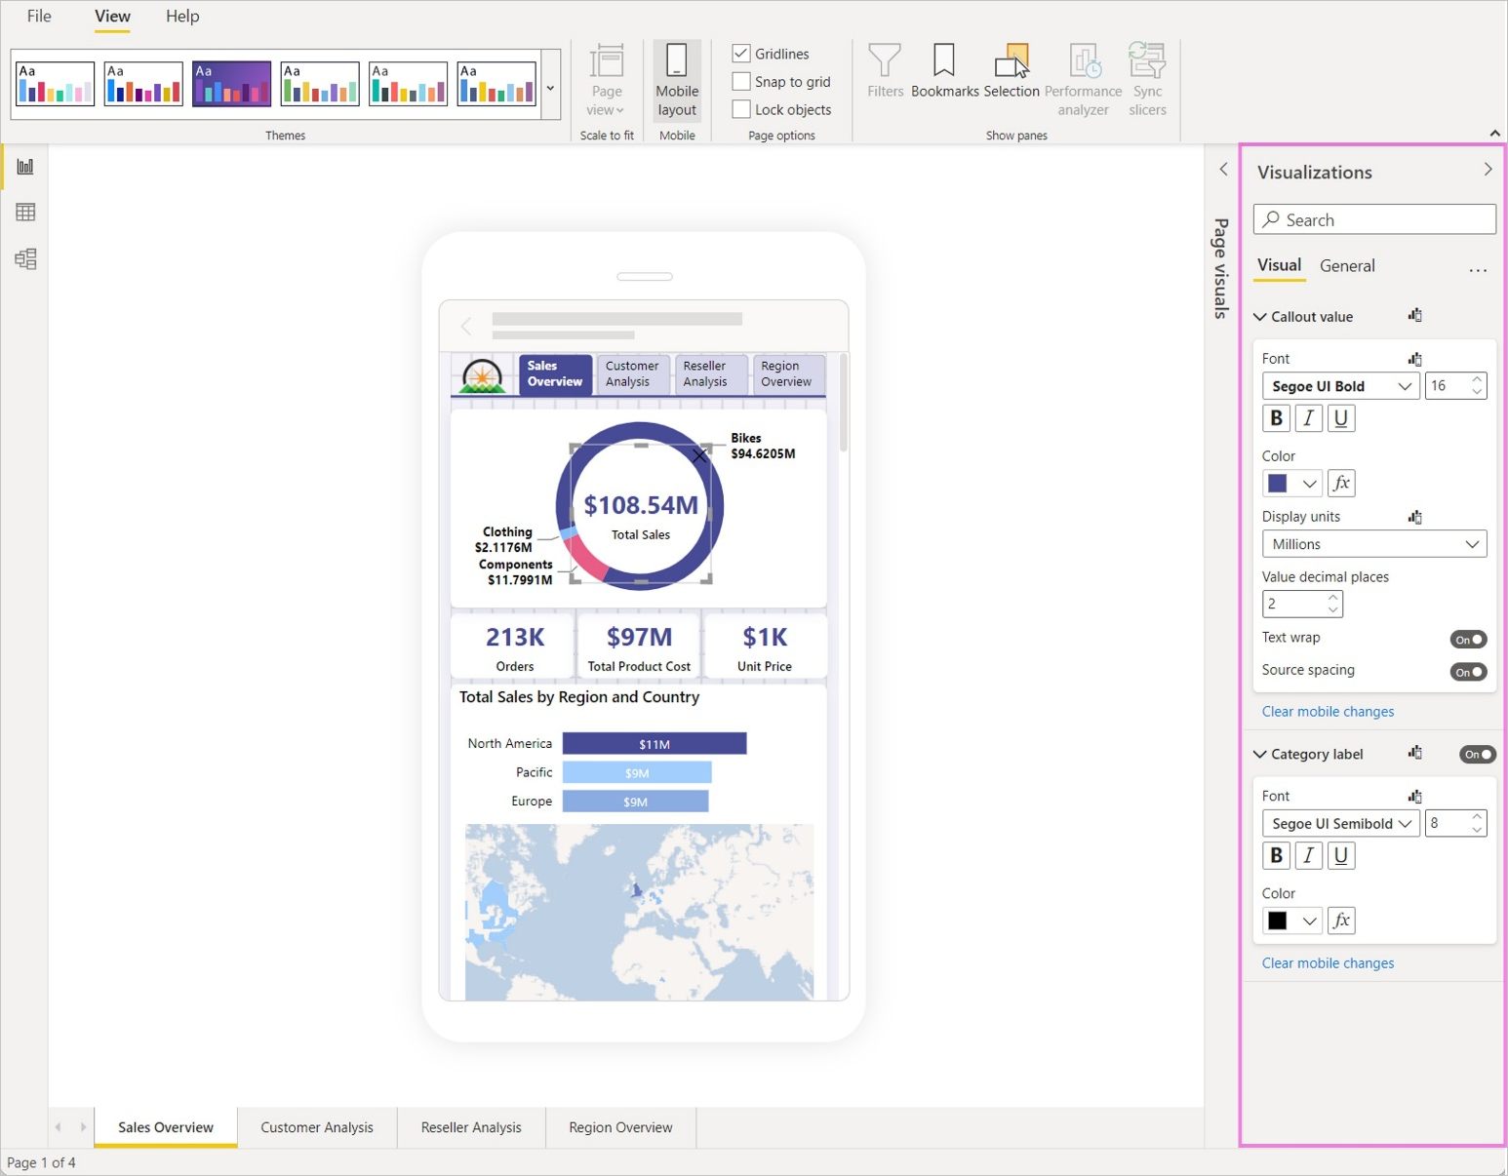This screenshot has height=1176, width=1508.
Task: Open the Millions display units dropdown
Action: point(1373,544)
